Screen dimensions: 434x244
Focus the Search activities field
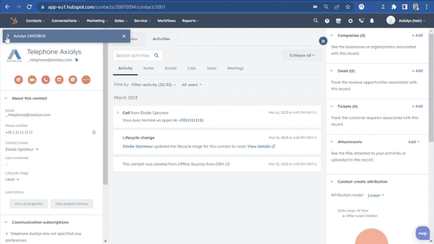(x=138, y=56)
